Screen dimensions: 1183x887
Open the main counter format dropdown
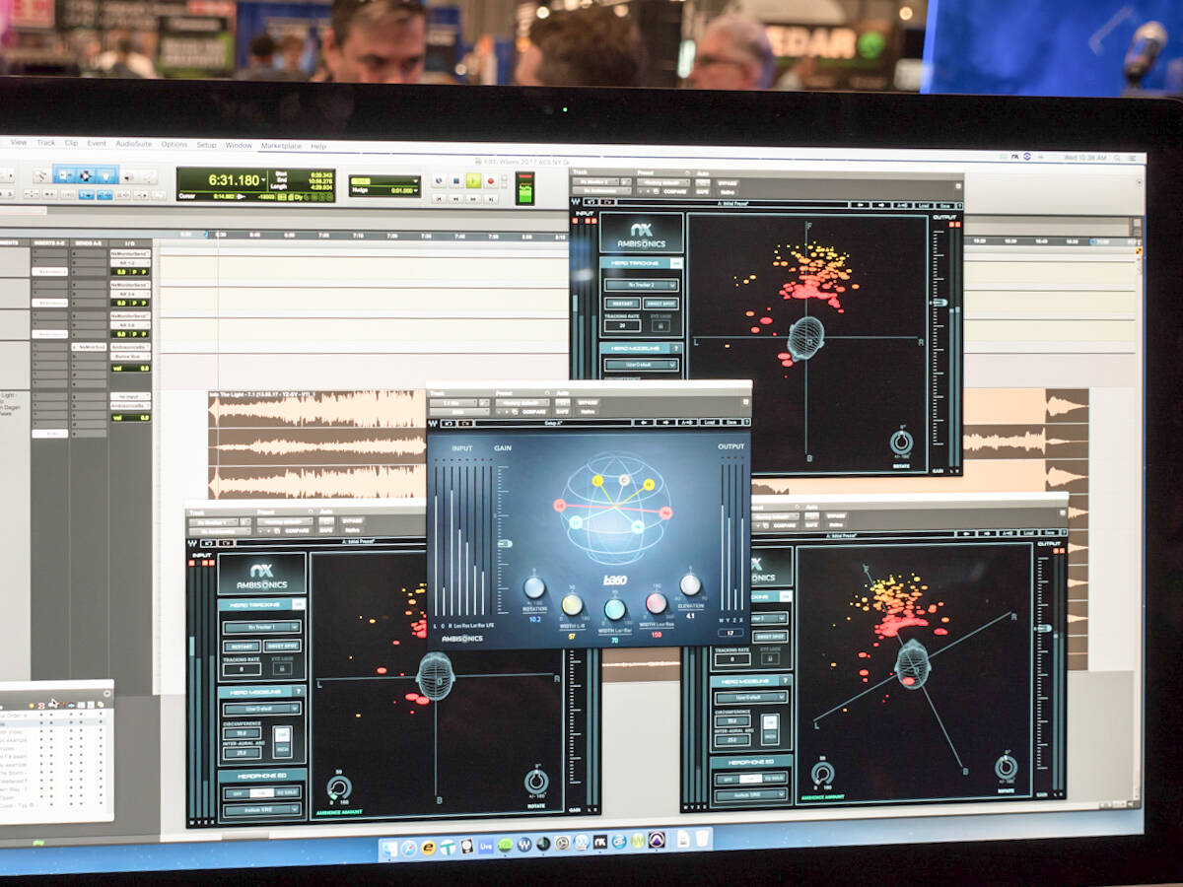point(266,180)
